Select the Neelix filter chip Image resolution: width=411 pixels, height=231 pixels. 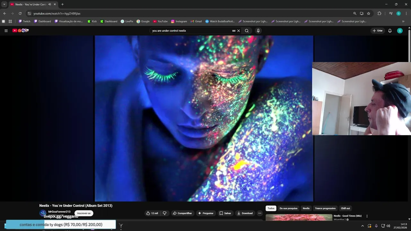pyautogui.click(x=306, y=208)
